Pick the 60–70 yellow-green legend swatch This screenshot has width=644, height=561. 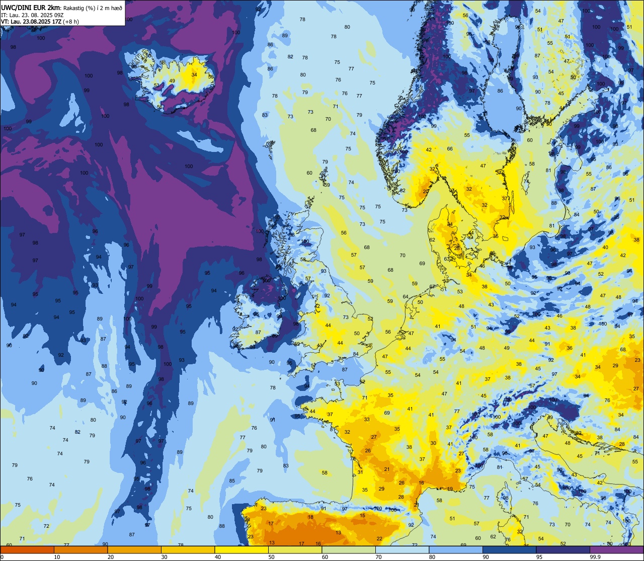[349, 549]
